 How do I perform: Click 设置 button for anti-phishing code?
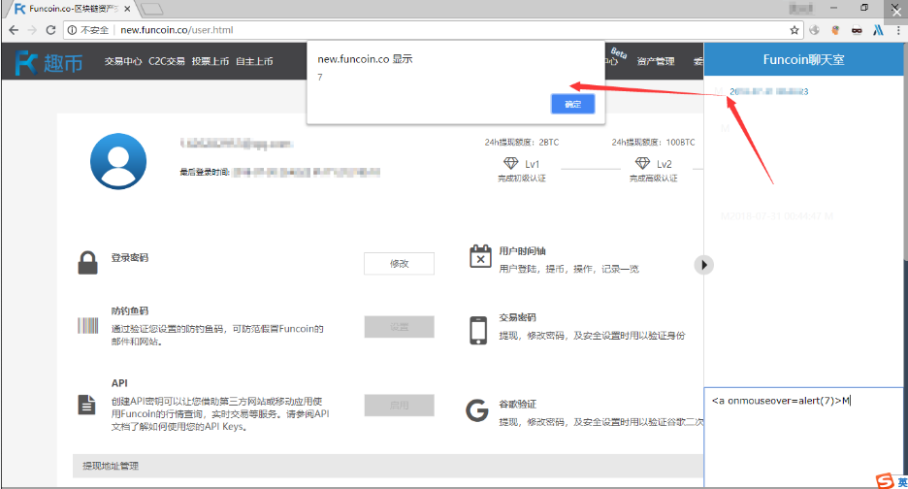tap(399, 327)
